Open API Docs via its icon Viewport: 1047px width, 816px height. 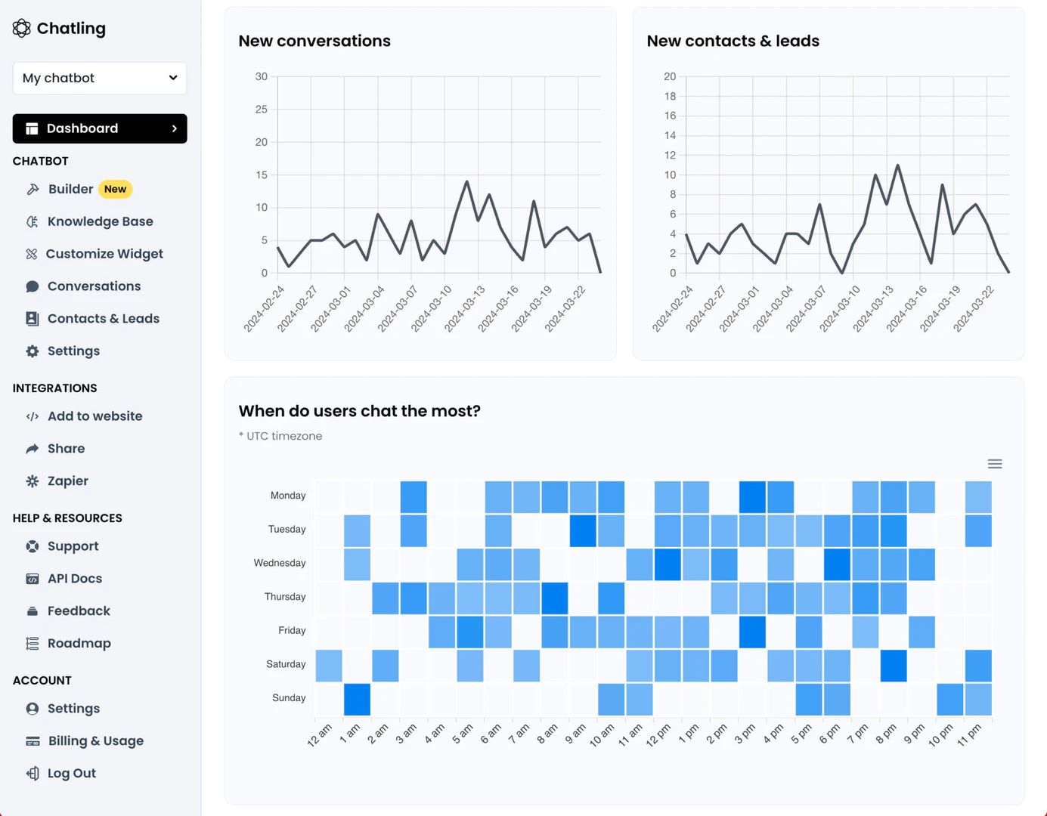[x=33, y=578]
